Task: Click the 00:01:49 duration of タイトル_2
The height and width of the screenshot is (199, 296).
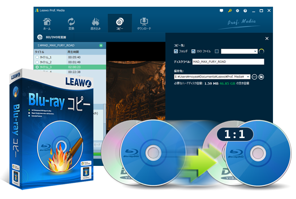Action: [x=74, y=62]
